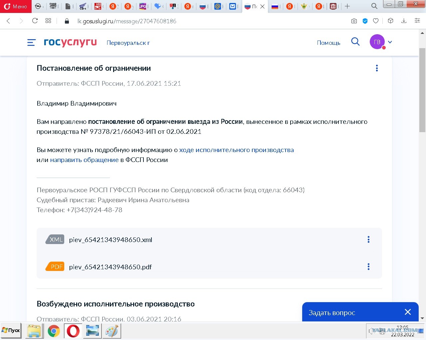Open the piev_65421343948650.xml attachment
The height and width of the screenshot is (340, 426).
[x=110, y=240]
